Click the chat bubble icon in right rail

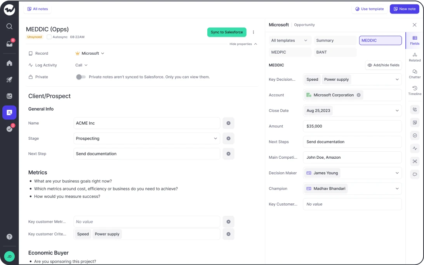415,174
